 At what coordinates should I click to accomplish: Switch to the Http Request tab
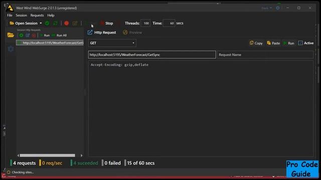tap(102, 32)
